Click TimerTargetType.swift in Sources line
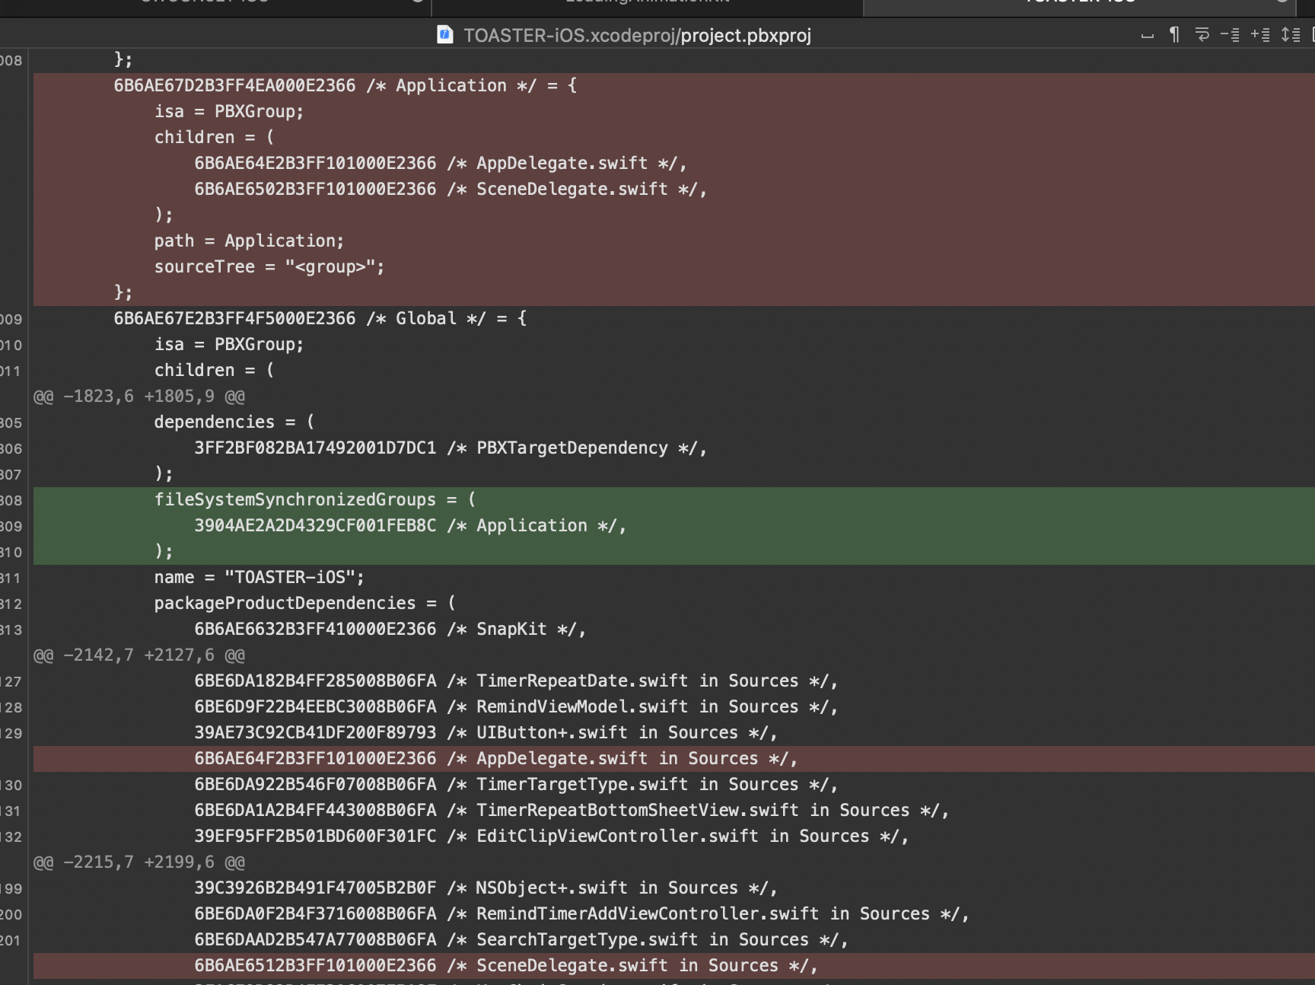 pyautogui.click(x=674, y=785)
